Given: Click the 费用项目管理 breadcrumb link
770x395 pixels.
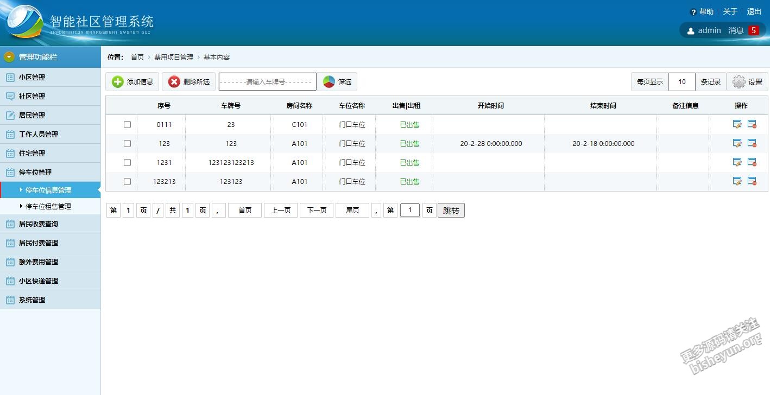Looking at the screenshot, I should pyautogui.click(x=174, y=57).
